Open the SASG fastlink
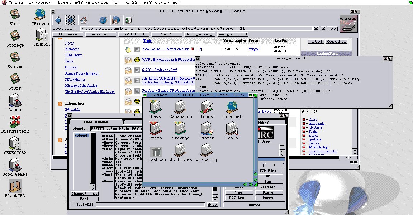 (166, 34)
